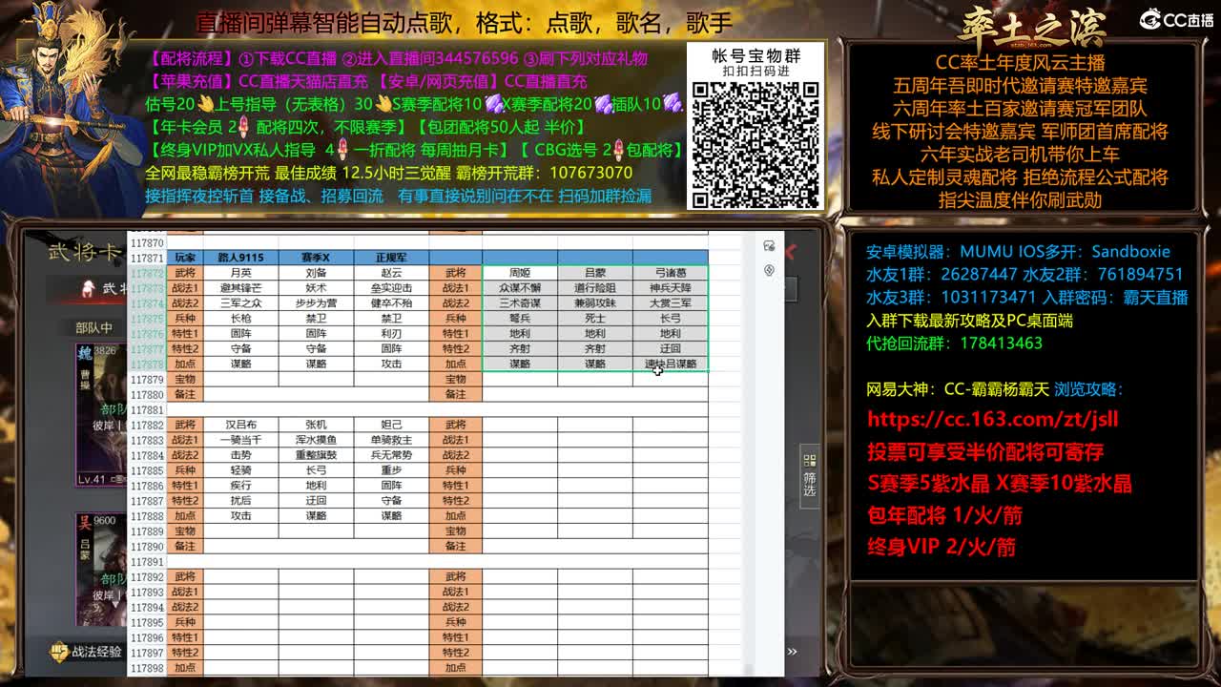
Task: Click the 部队中 tab label in game
Action: coord(94,327)
